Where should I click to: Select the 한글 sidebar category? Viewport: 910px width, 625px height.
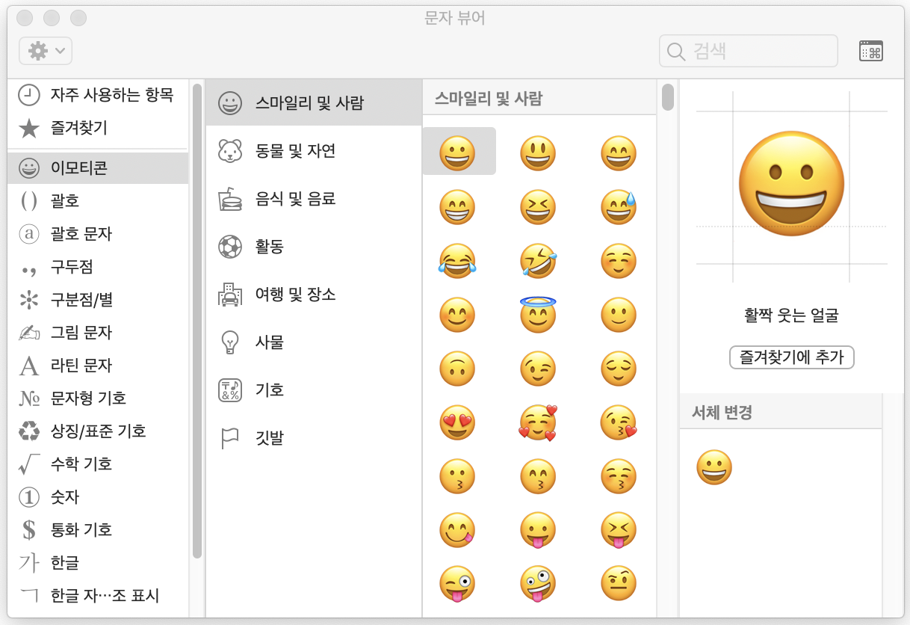pyautogui.click(x=98, y=563)
